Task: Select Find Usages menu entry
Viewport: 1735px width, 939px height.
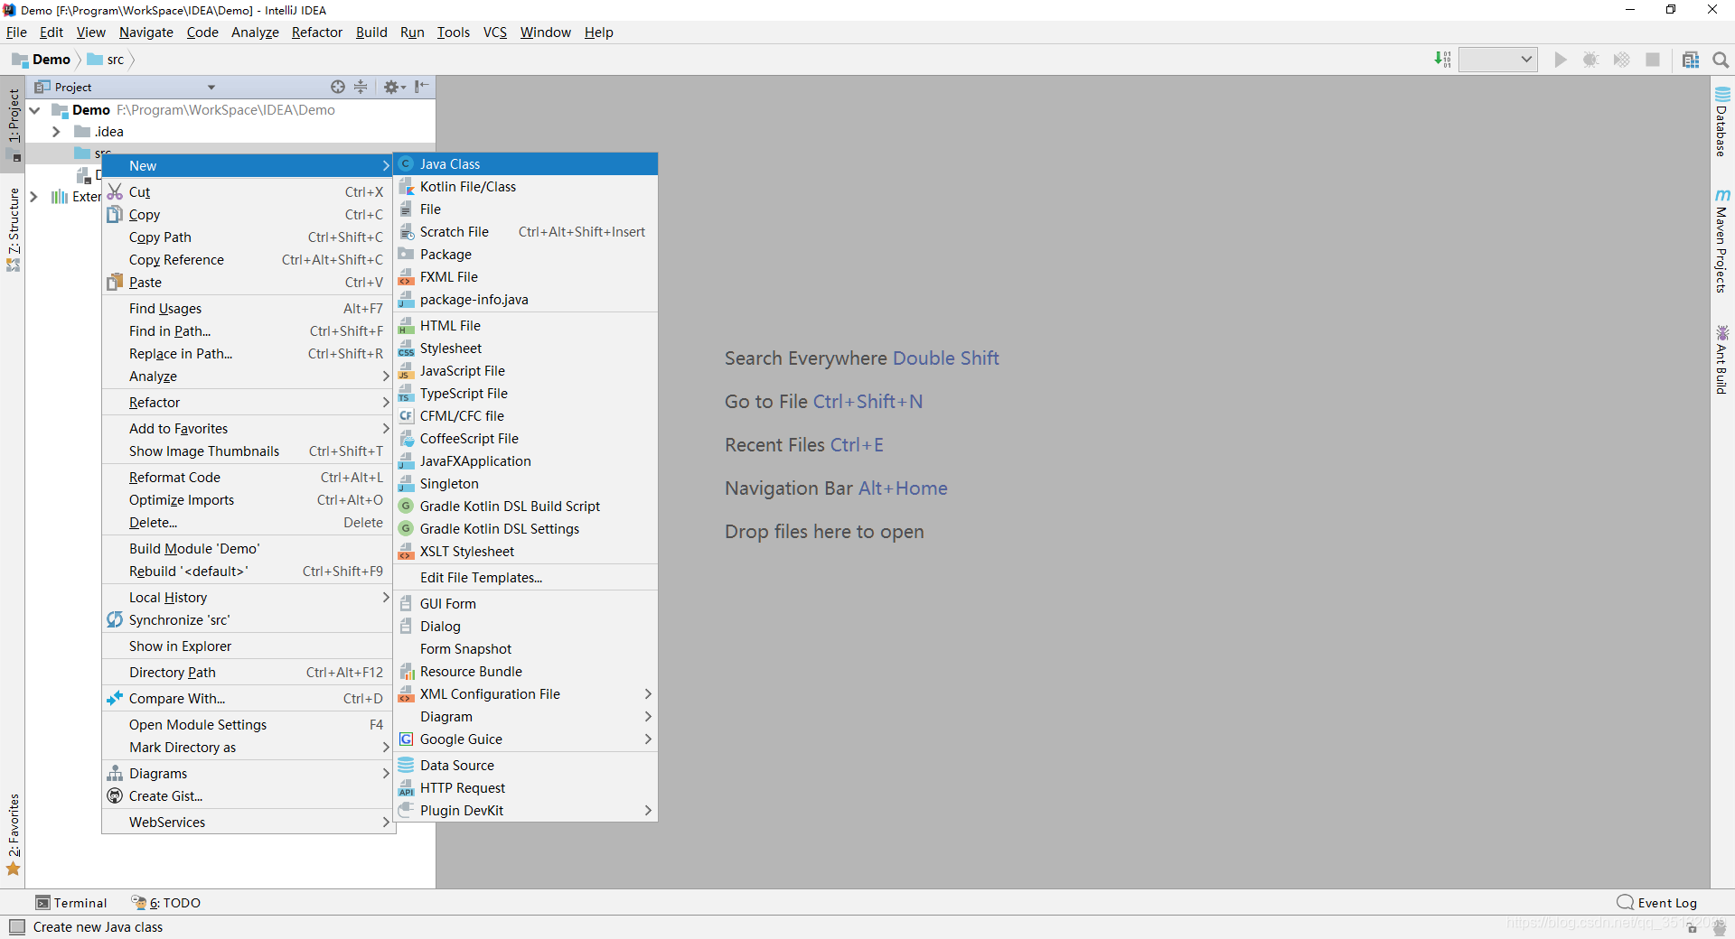Action: pos(249,309)
